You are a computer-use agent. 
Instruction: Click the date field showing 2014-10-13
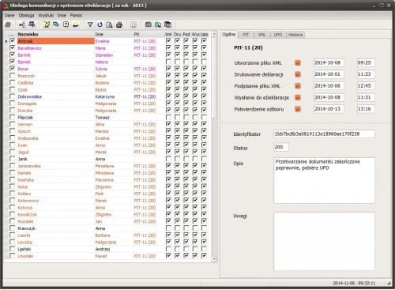point(329,109)
